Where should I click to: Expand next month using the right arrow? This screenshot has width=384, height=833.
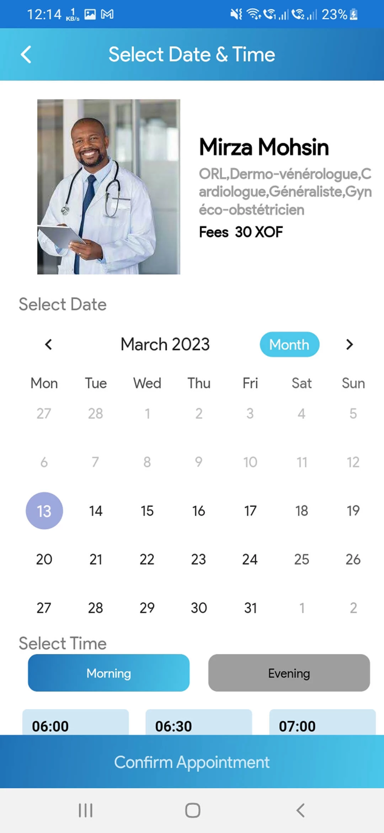[349, 344]
